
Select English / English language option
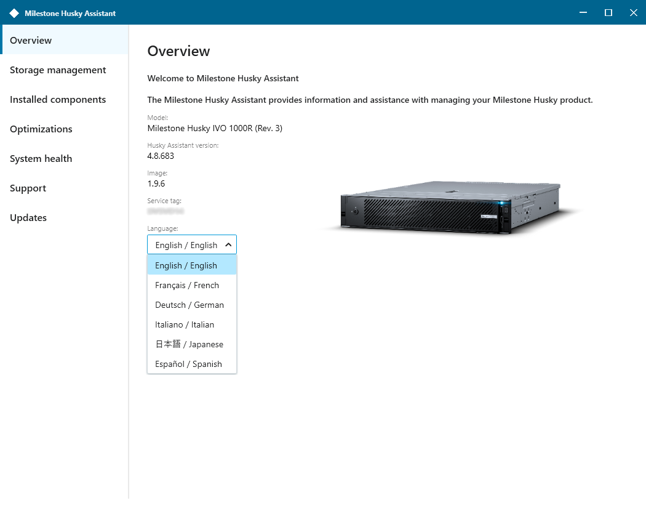[192, 265]
